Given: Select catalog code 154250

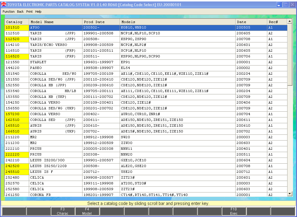Looking at the screenshot, I should point(146,102).
